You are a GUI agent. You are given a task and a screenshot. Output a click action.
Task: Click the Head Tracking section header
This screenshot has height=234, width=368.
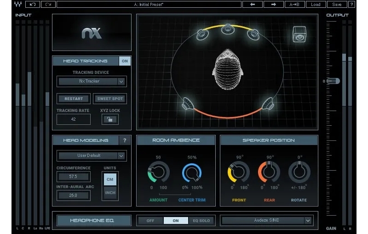pyautogui.click(x=86, y=61)
